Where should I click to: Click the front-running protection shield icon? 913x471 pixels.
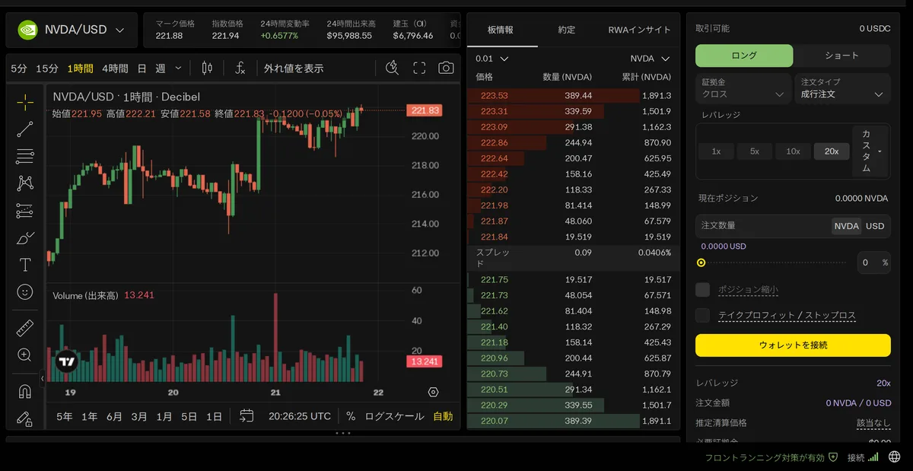pos(833,457)
